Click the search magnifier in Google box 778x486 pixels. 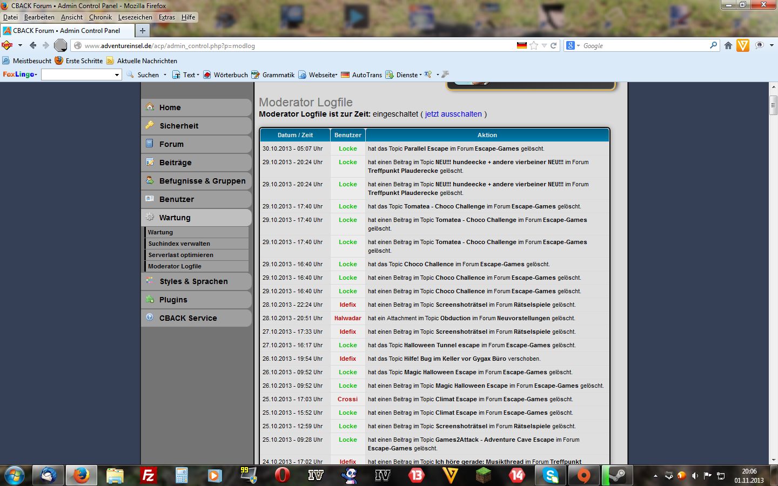713,46
